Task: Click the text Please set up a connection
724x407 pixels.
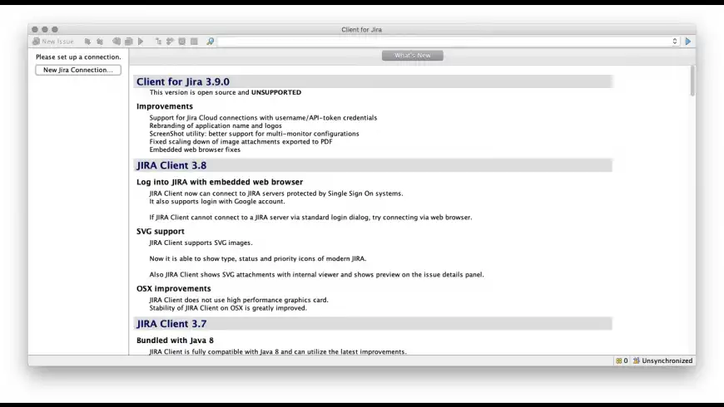Action: click(x=78, y=57)
